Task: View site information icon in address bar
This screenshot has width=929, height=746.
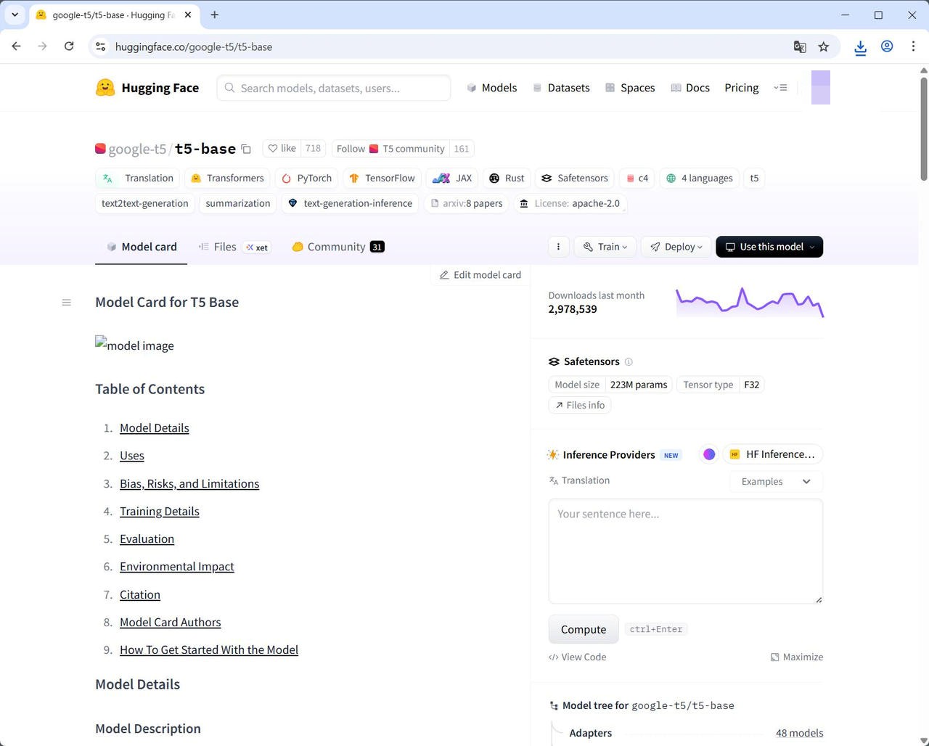Action: (x=101, y=46)
